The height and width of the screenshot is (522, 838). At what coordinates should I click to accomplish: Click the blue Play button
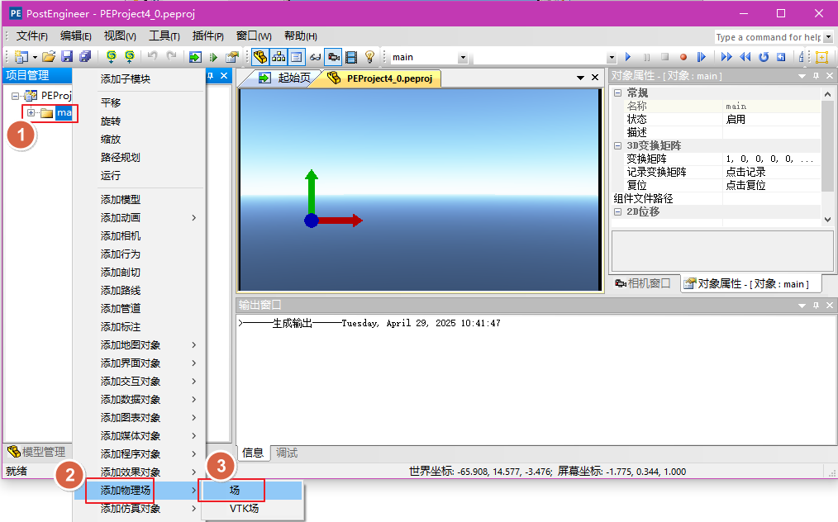point(628,57)
